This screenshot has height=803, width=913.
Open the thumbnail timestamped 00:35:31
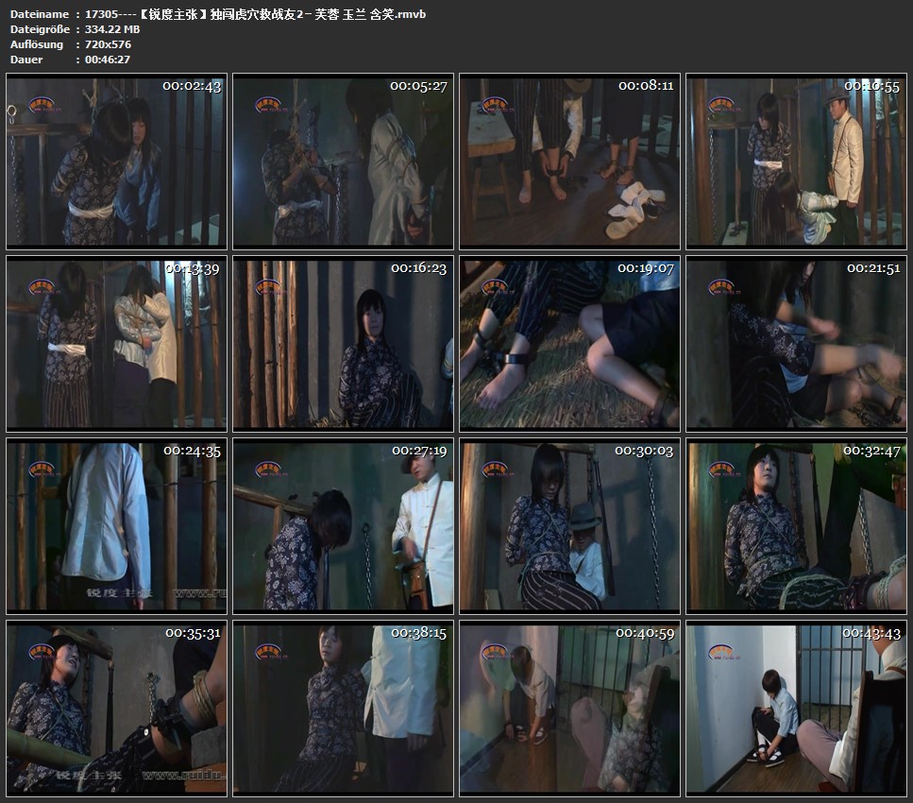pyautogui.click(x=116, y=709)
